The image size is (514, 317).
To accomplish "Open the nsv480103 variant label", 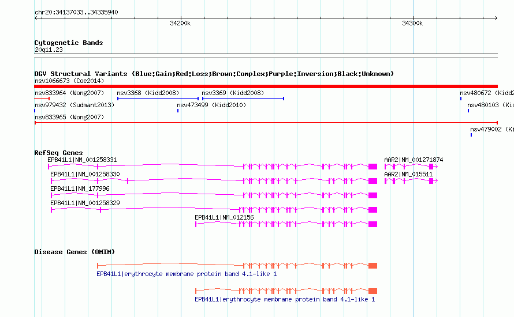I will tap(490, 105).
